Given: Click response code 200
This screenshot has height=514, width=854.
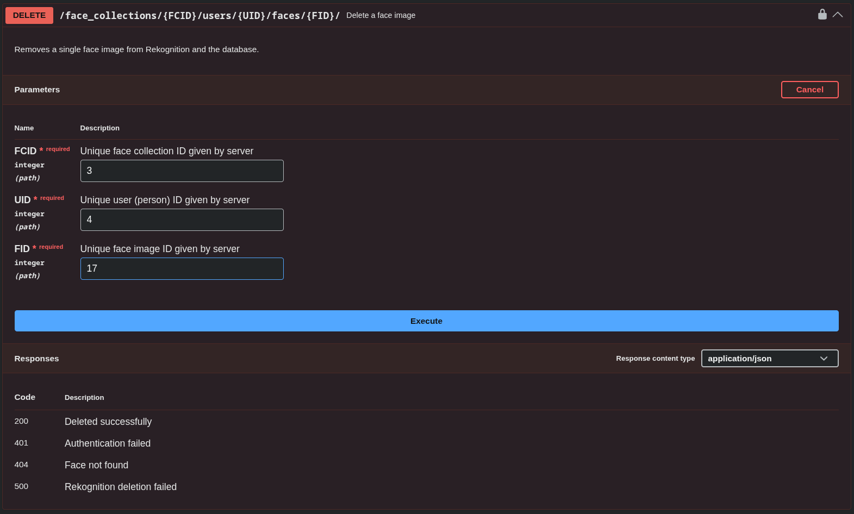Looking at the screenshot, I should [x=21, y=421].
